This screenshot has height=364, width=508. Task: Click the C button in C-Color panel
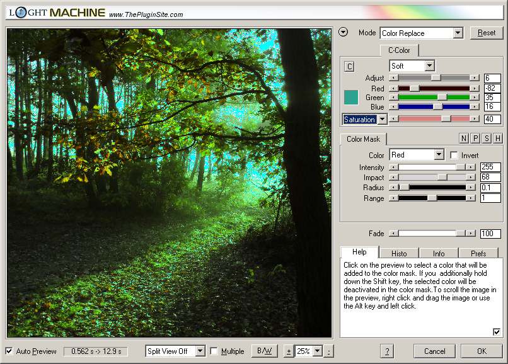click(x=349, y=66)
